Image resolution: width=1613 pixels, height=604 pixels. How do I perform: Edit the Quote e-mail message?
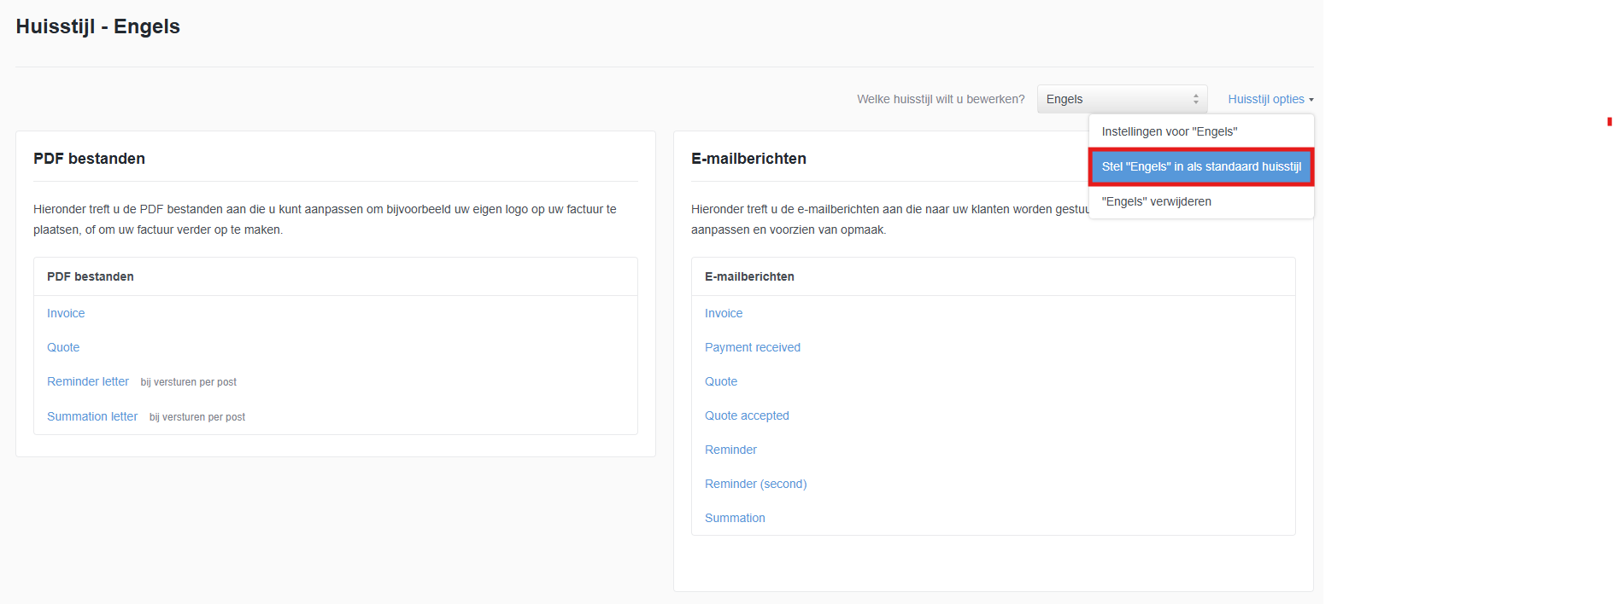pyautogui.click(x=721, y=381)
